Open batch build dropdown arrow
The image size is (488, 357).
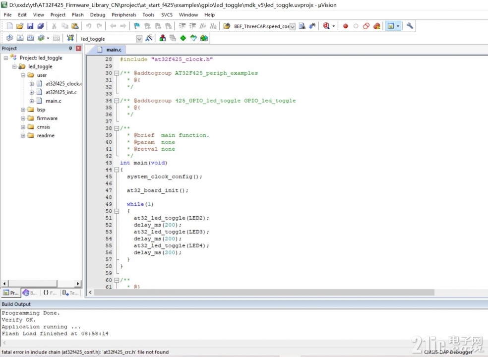pyautogui.click(x=48, y=38)
